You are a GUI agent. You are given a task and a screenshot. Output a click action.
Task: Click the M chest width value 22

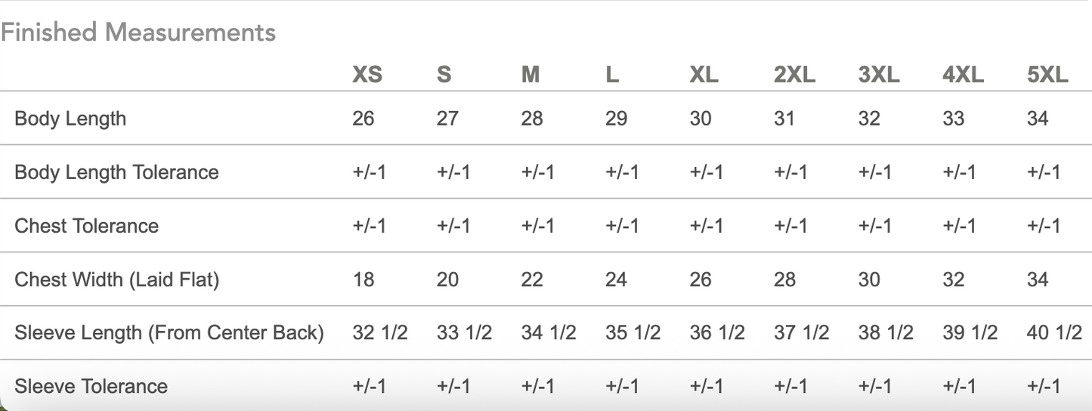point(532,280)
